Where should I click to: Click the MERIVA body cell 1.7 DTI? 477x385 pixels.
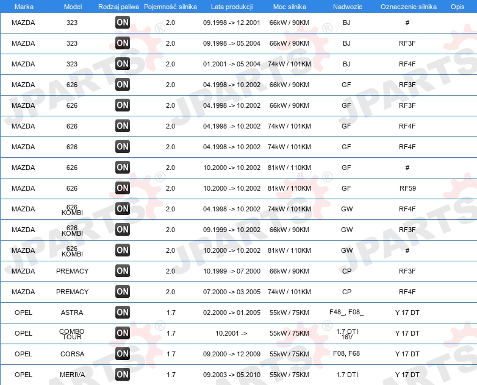click(x=347, y=375)
